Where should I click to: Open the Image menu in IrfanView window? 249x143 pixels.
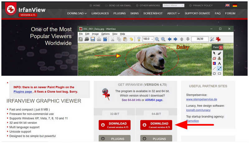click(x=95, y=34)
